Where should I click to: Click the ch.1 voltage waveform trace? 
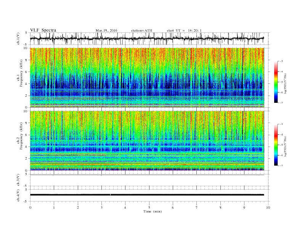click(147, 38)
